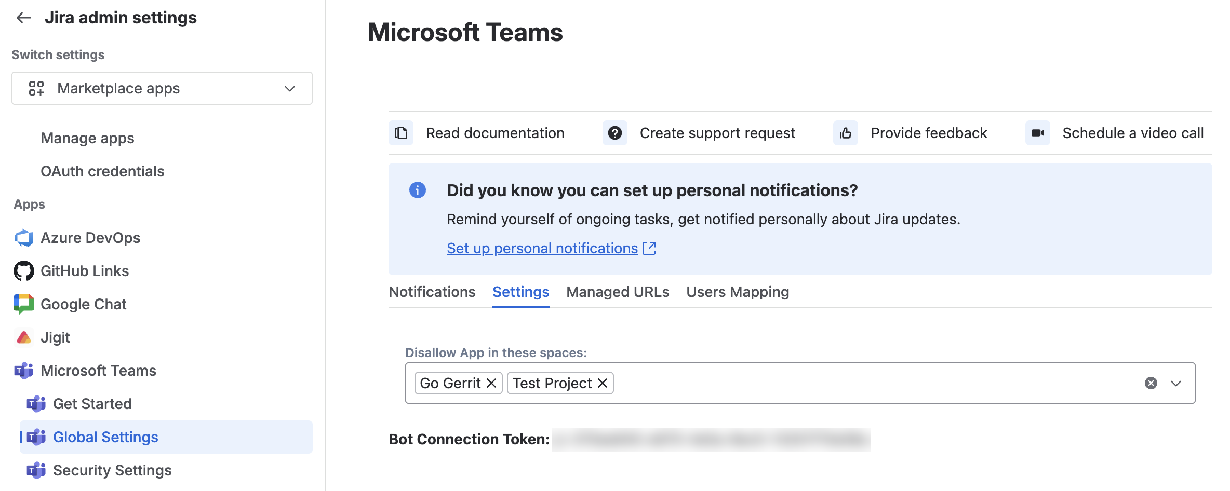Open Microsoft Teams in sidebar
Screen dimensions: 1230x491
98,371
